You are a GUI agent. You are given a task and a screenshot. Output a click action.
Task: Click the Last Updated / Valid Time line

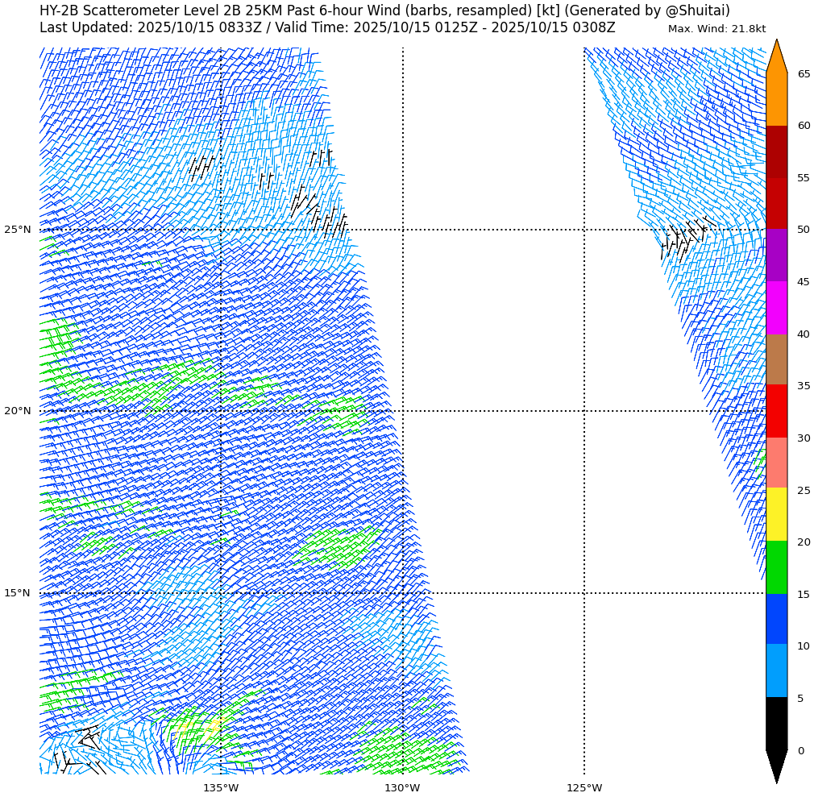coord(327,27)
